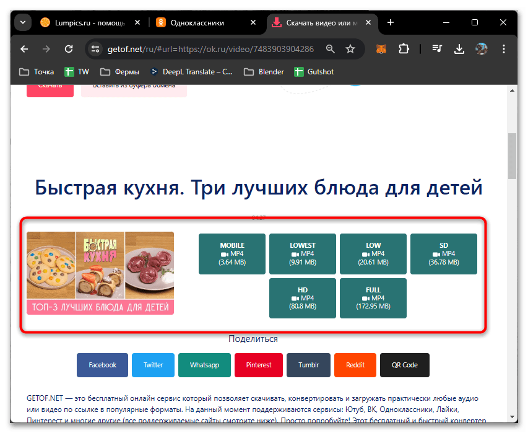Switch to the Одноклассники tab
Image resolution: width=528 pixels, height=433 pixels.
[198, 22]
